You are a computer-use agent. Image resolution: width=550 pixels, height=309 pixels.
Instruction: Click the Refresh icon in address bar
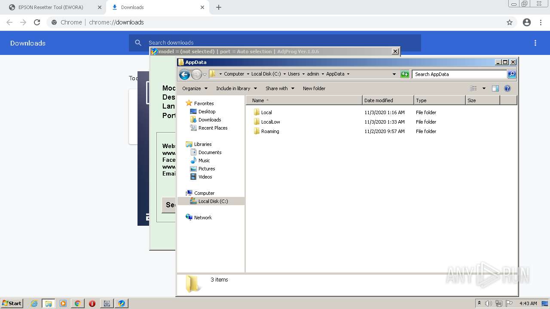[405, 74]
